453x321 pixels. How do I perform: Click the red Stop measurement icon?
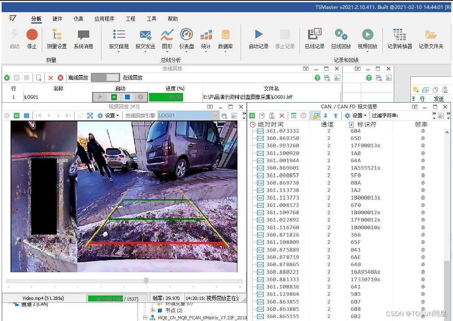pos(32,35)
